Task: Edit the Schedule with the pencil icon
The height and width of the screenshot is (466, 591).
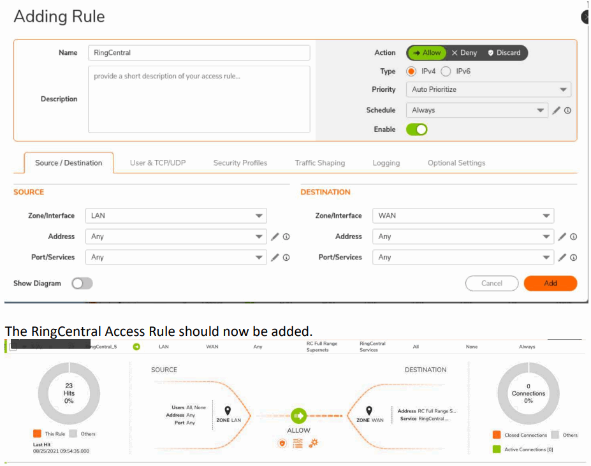Action: pyautogui.click(x=556, y=110)
